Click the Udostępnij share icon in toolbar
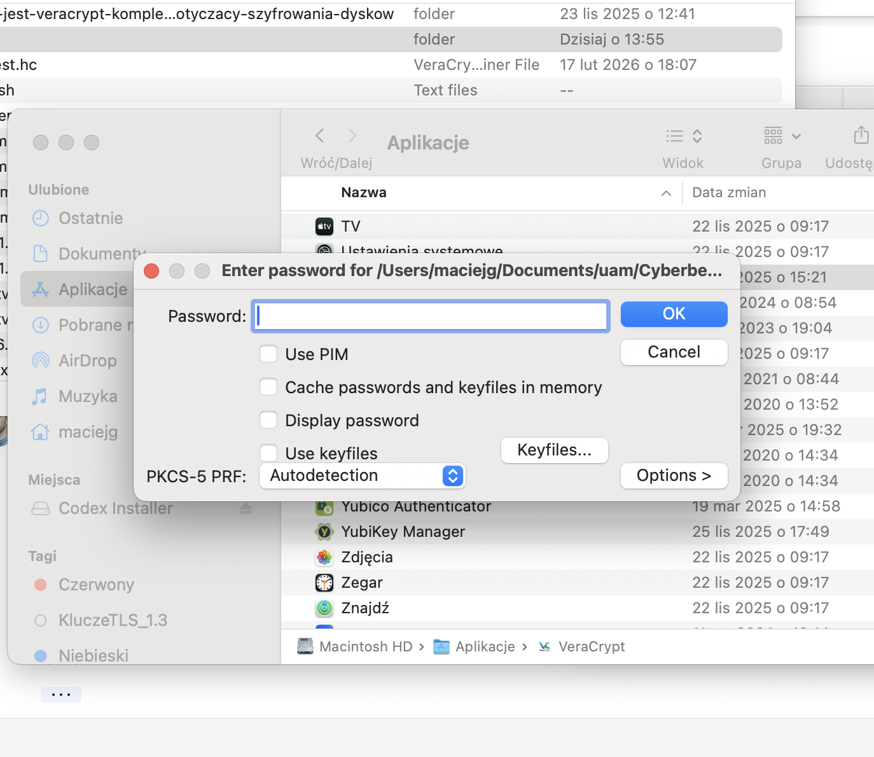Screen dimensions: 874x757 click(861, 135)
